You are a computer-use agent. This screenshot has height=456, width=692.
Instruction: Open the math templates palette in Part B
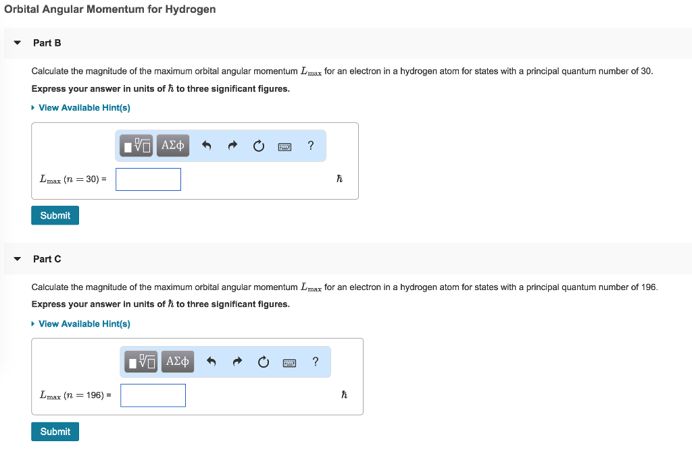coord(136,145)
